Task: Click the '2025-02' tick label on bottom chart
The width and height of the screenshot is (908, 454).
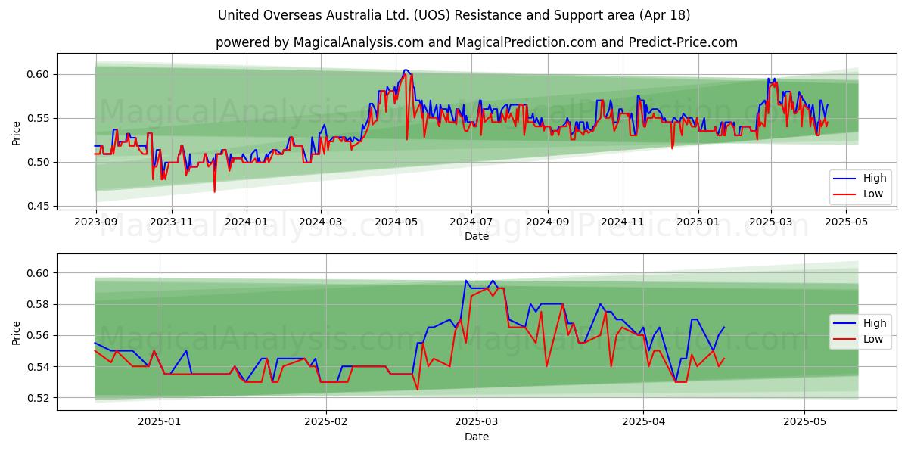Action: click(x=326, y=424)
